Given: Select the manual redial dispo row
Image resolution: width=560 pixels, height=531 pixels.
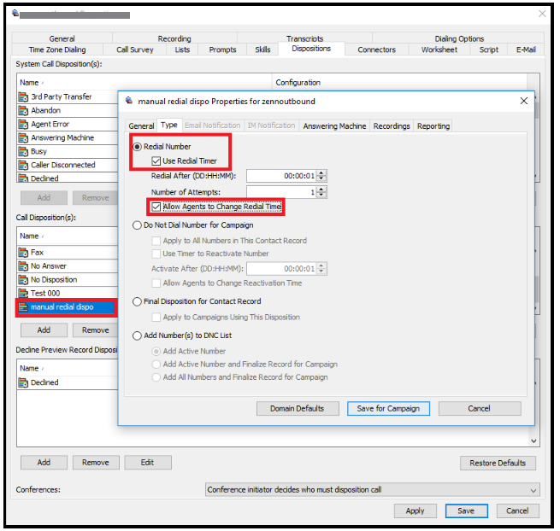Looking at the screenshot, I should [x=67, y=307].
